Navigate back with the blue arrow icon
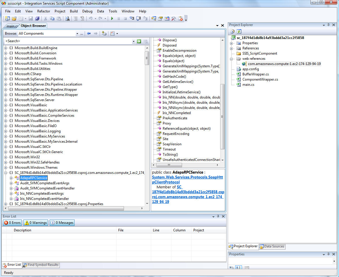Viewport: 339px width, 277px height. [x=89, y=34]
